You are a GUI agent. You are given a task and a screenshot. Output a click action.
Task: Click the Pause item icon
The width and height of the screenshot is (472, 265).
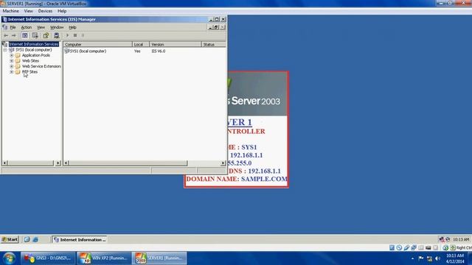pyautogui.click(x=83, y=35)
